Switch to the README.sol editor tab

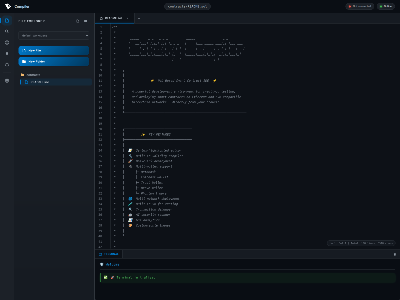click(x=114, y=18)
